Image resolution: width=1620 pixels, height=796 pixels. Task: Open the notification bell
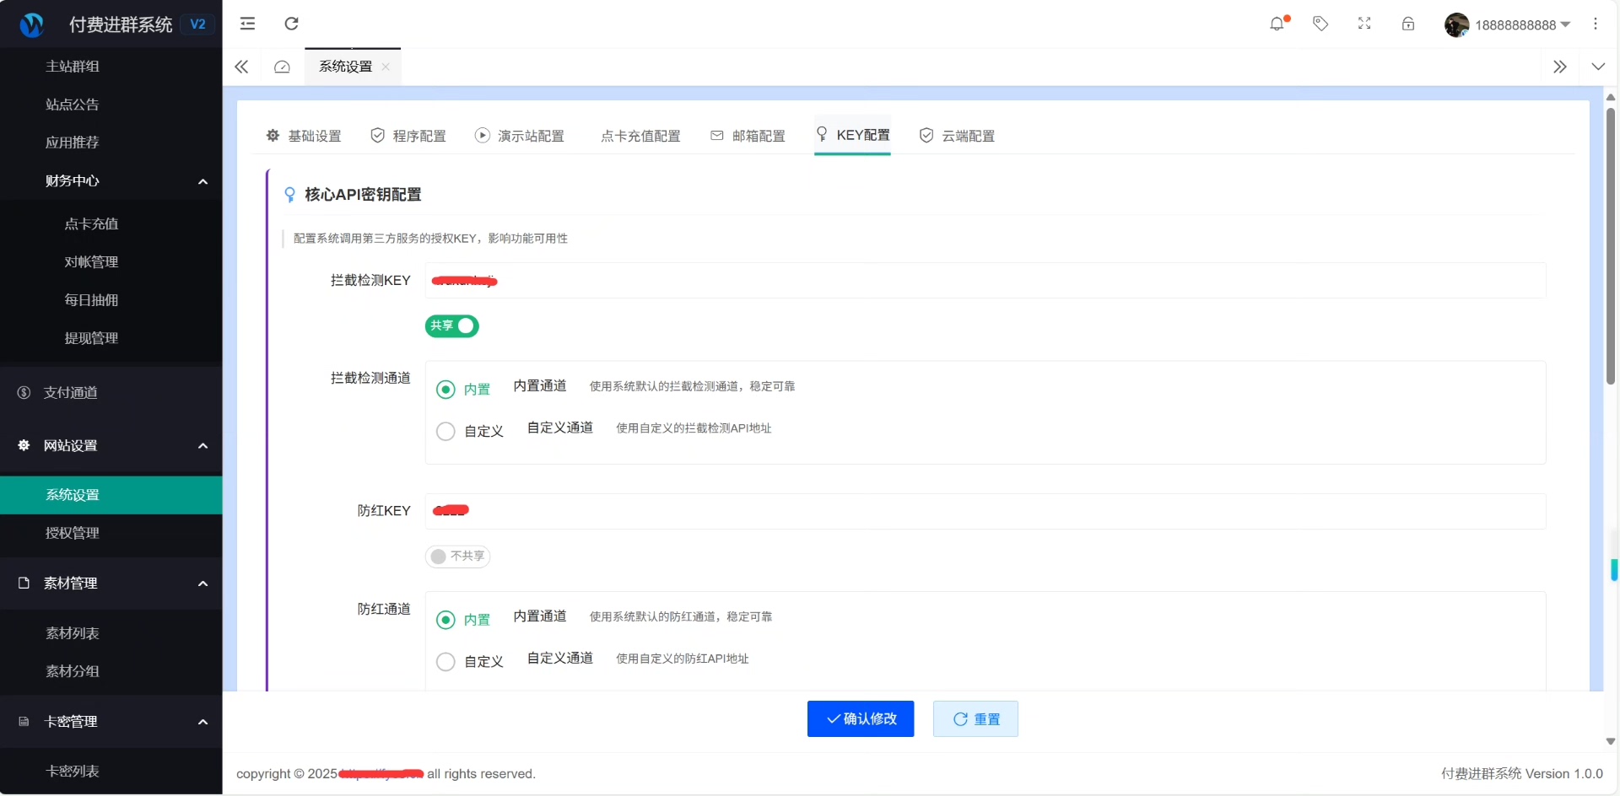coord(1277,24)
